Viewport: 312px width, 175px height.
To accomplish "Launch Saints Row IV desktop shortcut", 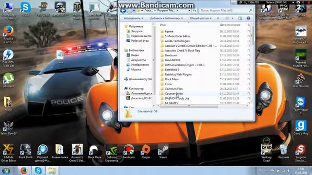I will tap(8, 128).
